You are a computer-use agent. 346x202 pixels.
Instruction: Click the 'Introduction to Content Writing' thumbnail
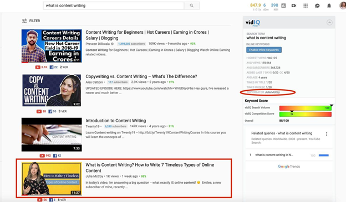coord(52,134)
